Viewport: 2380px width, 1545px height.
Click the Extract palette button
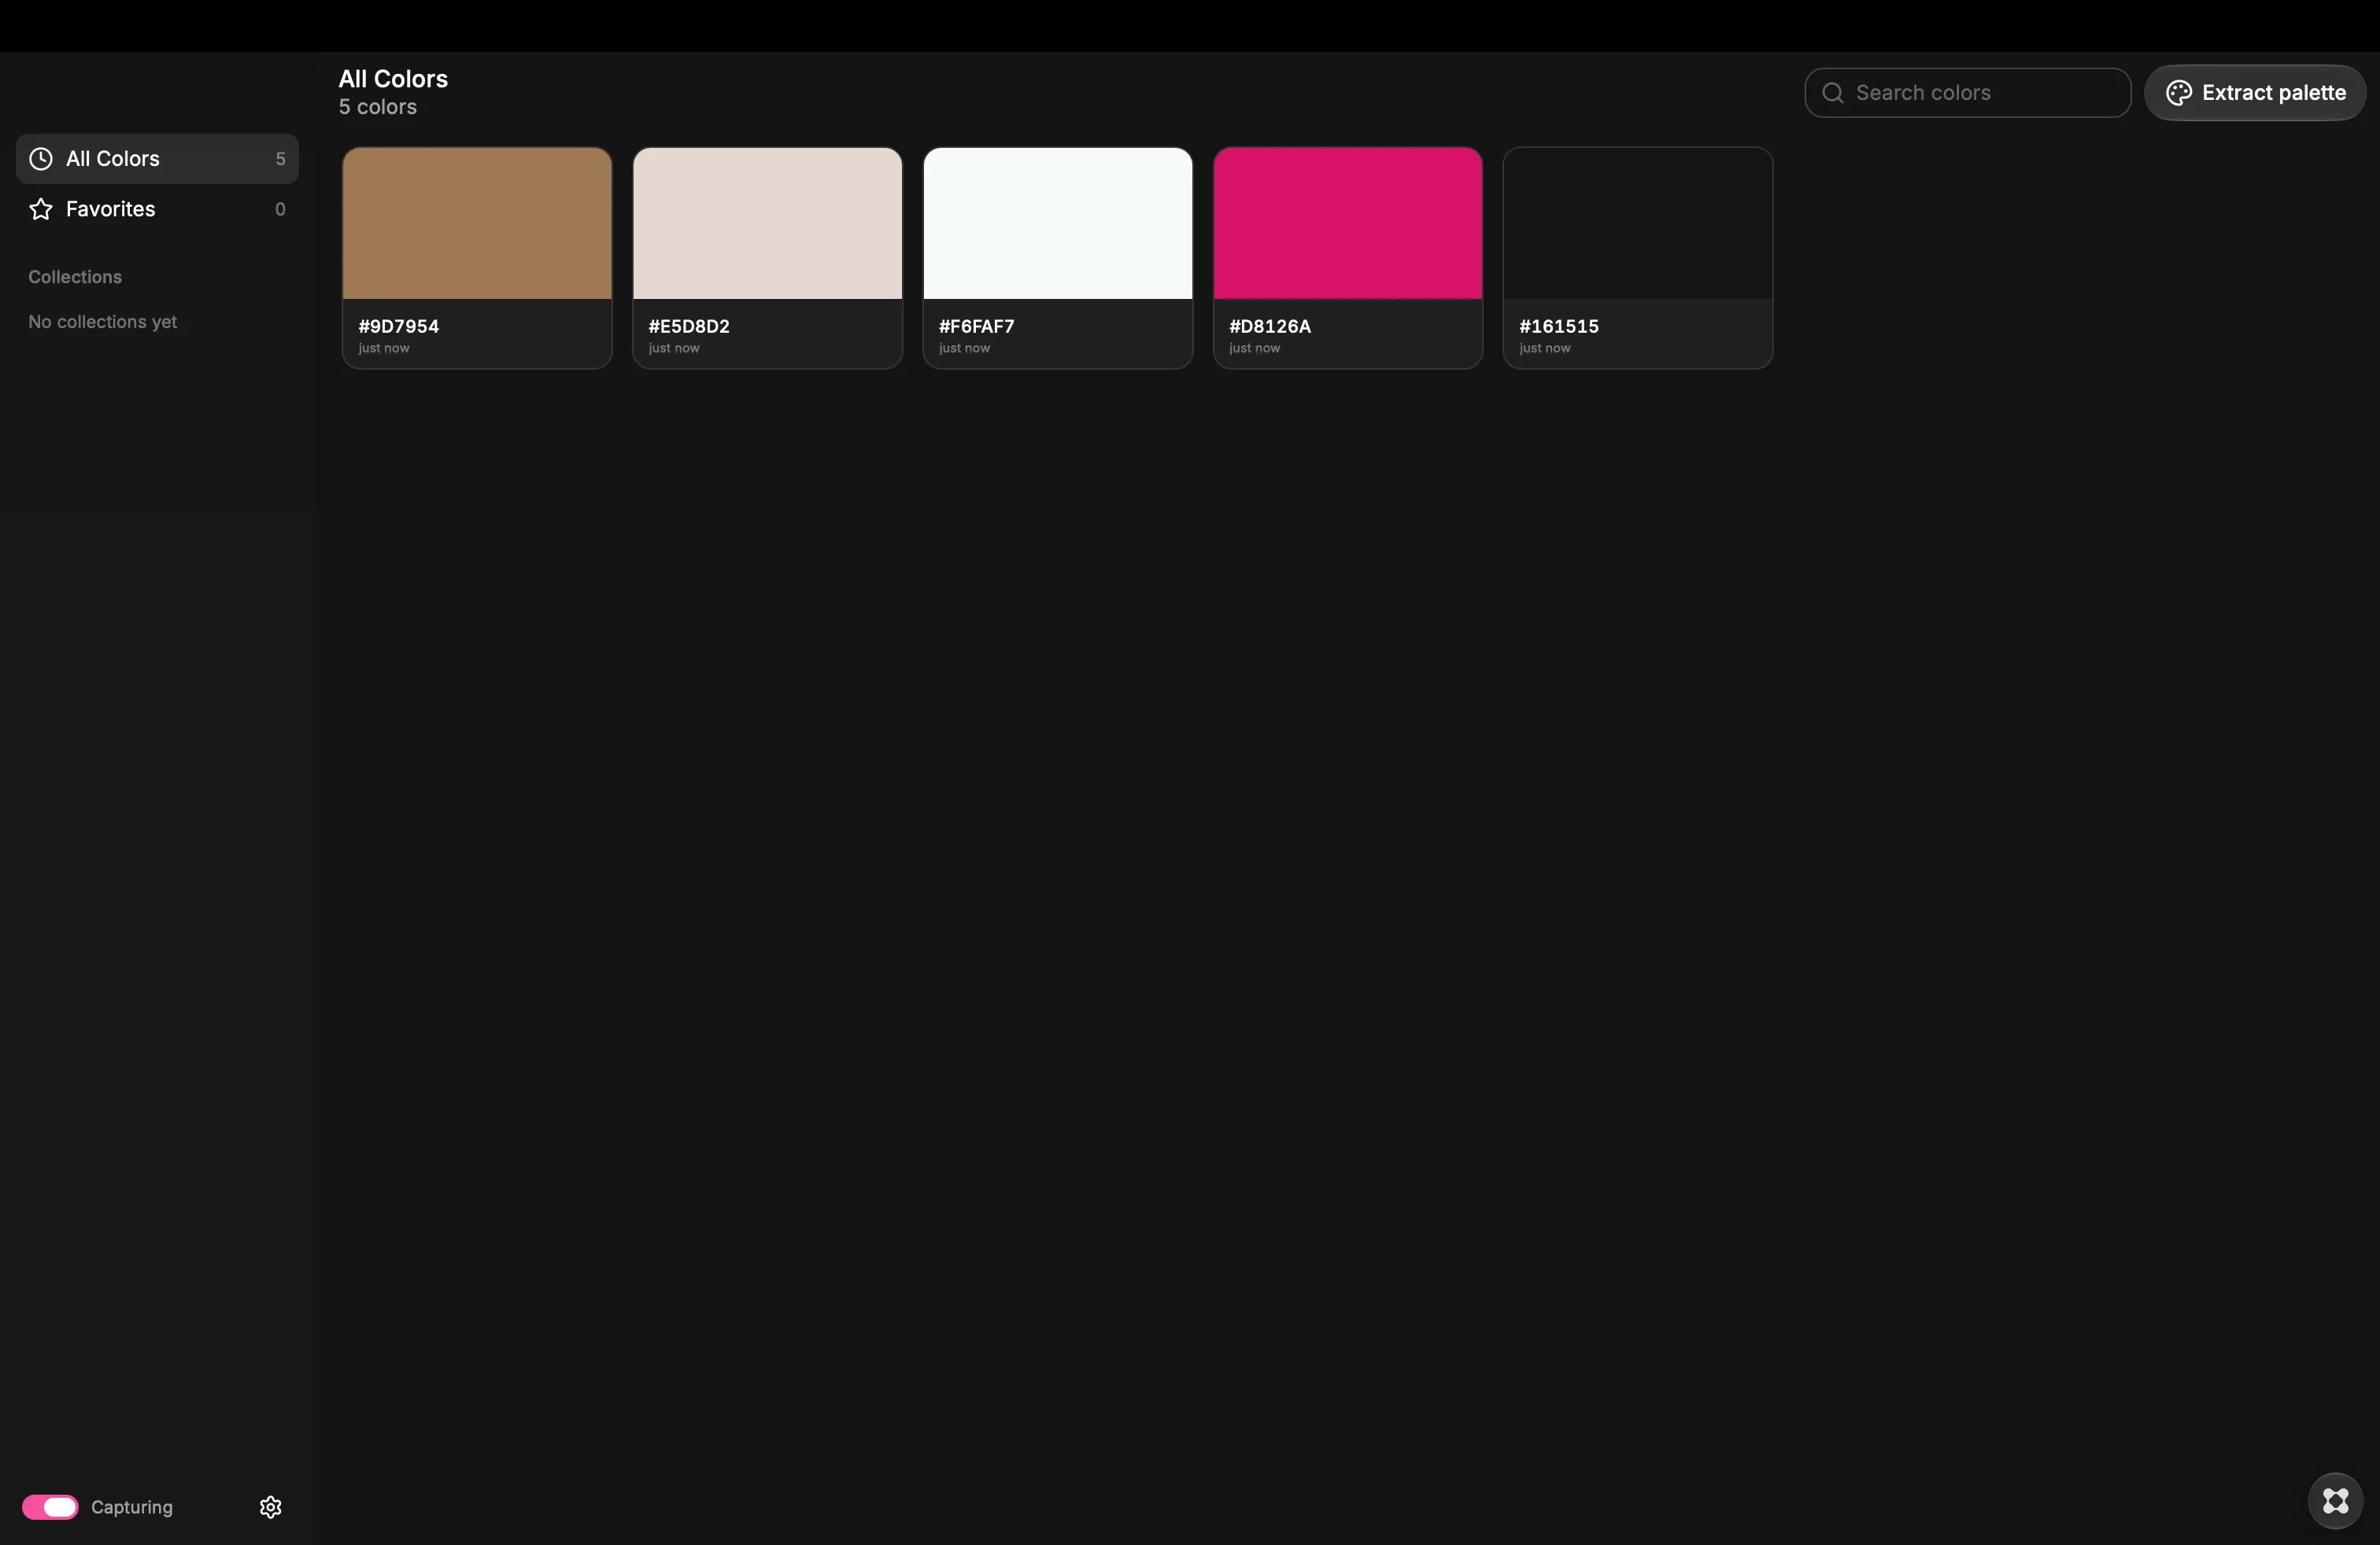2255,93
